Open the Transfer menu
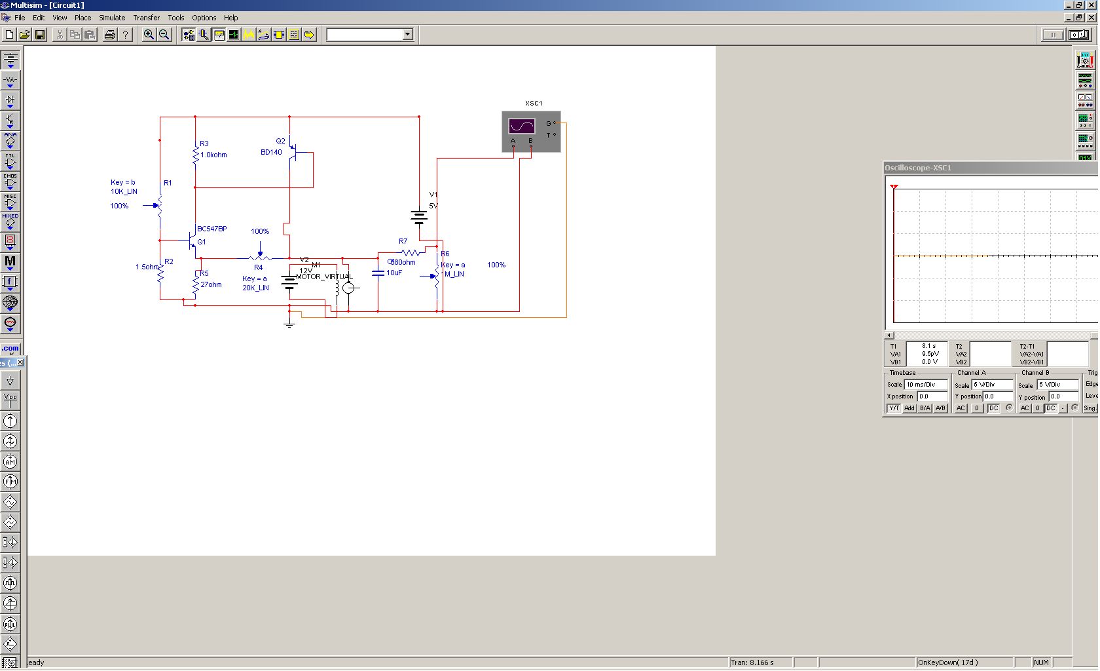1100x671 pixels. pos(146,18)
